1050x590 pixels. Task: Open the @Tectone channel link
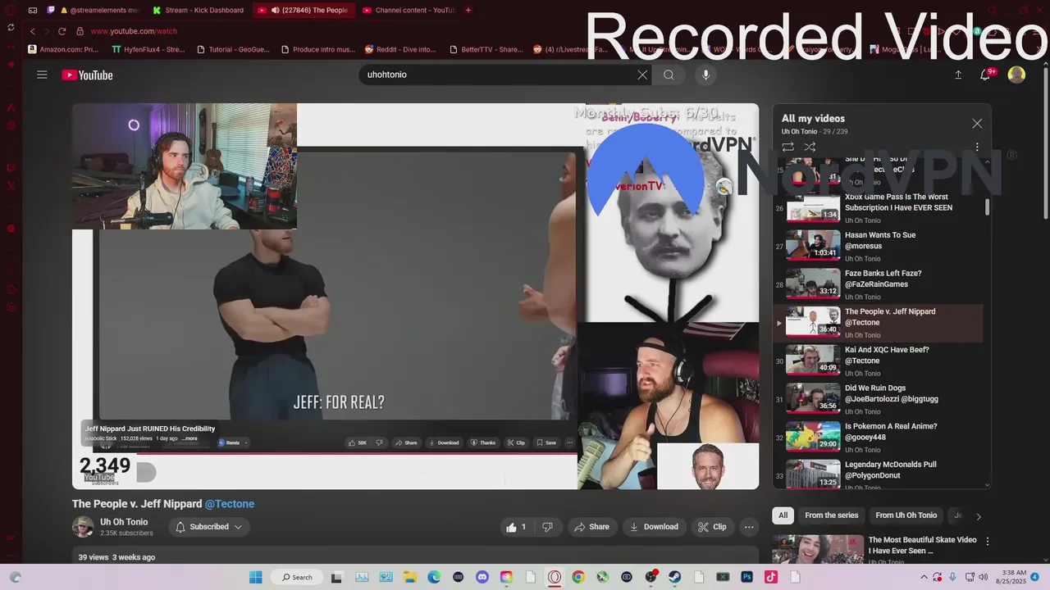point(230,504)
